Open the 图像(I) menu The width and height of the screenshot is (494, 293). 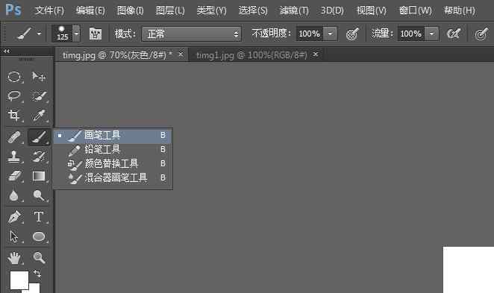coord(130,10)
